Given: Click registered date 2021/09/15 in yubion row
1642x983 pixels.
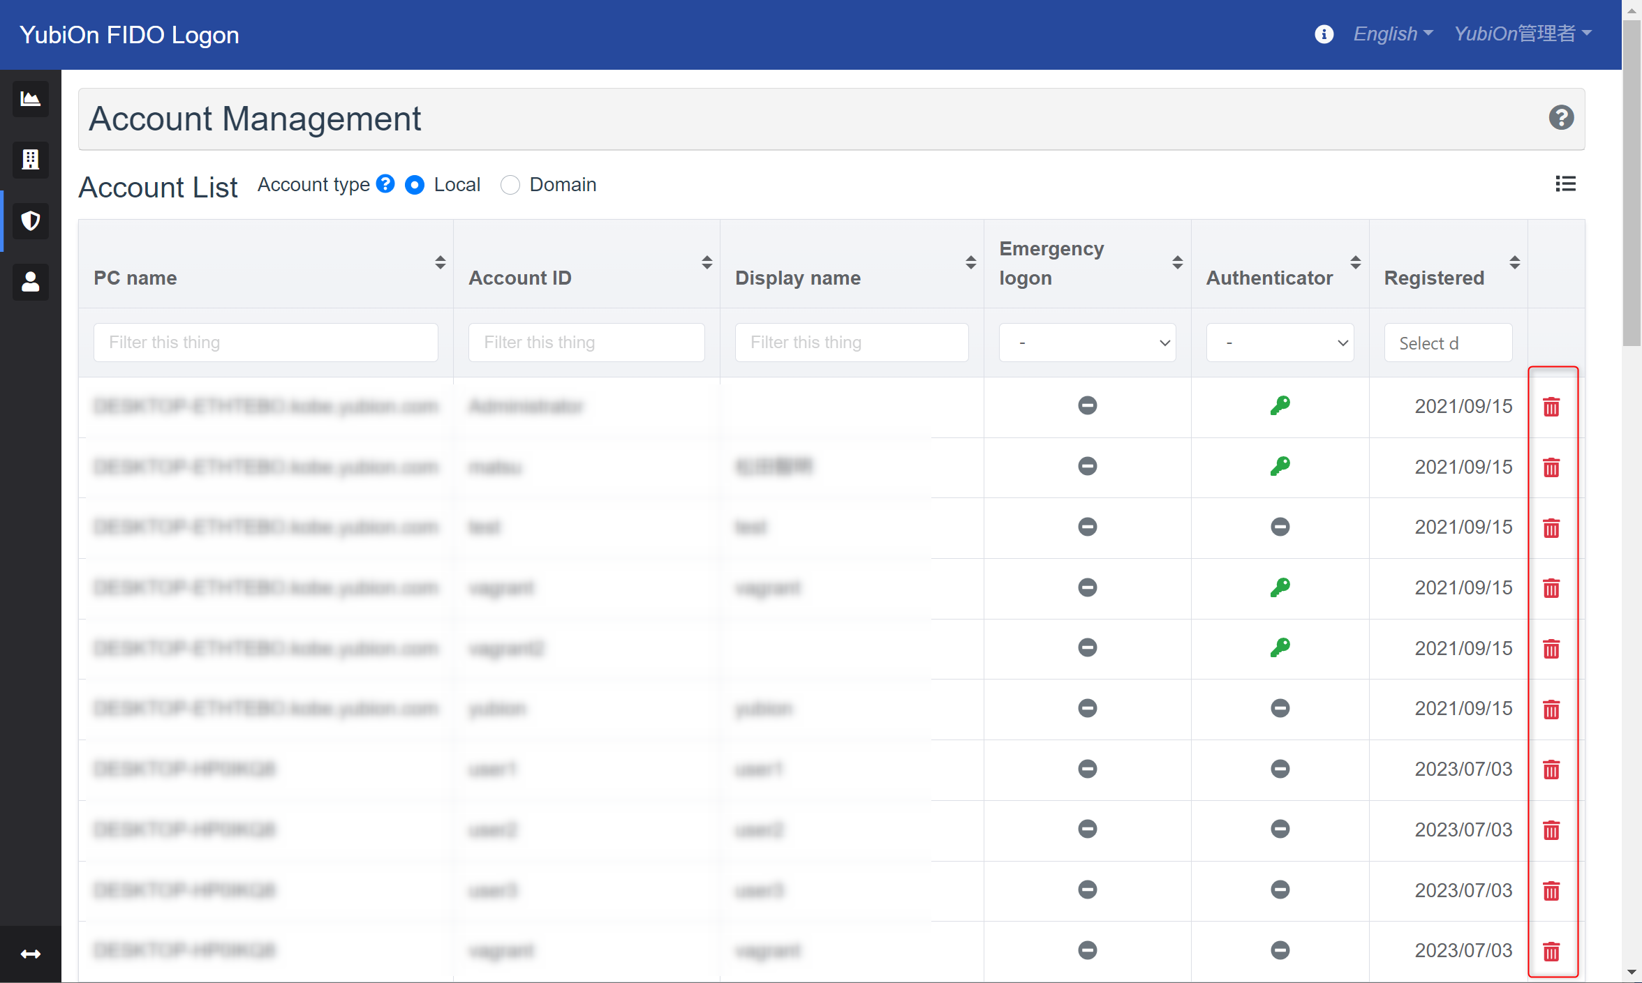Looking at the screenshot, I should tap(1463, 708).
